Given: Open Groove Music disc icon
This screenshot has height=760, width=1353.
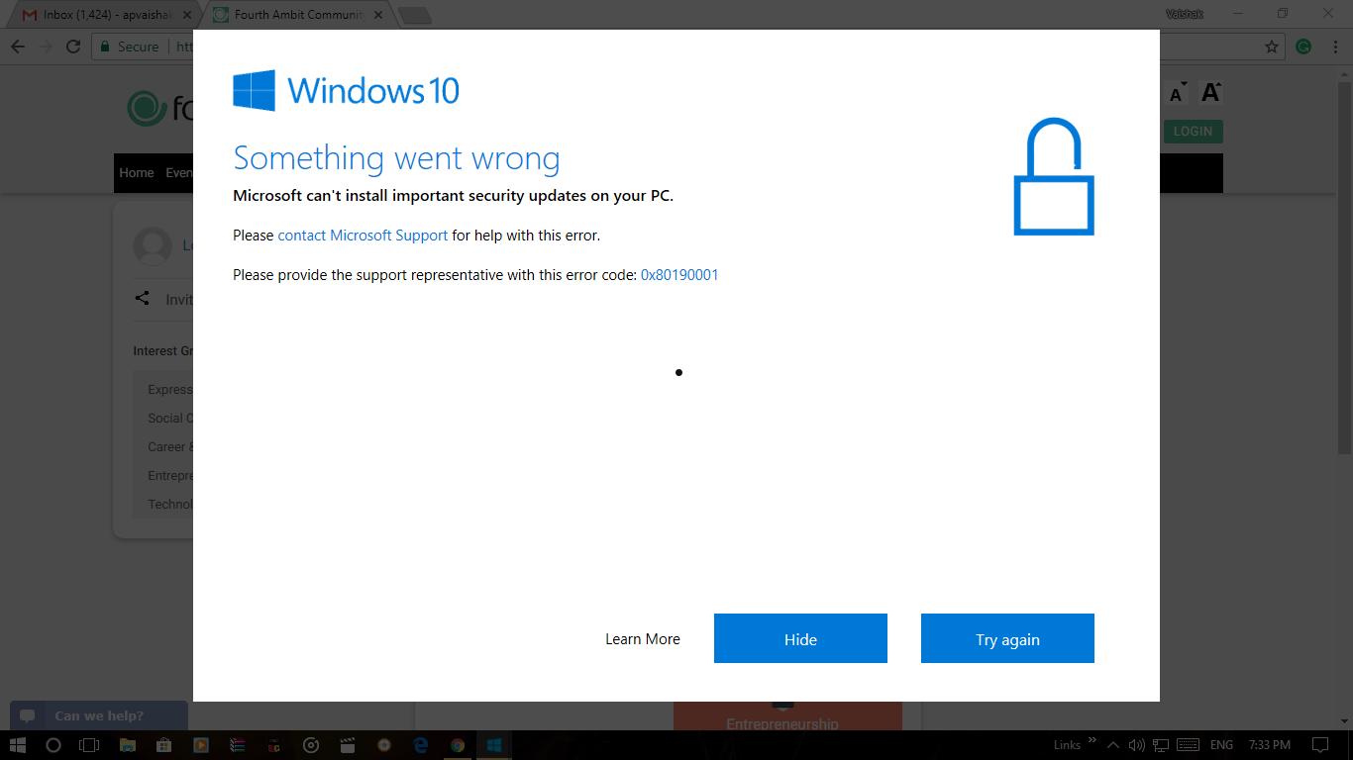Looking at the screenshot, I should 310,745.
